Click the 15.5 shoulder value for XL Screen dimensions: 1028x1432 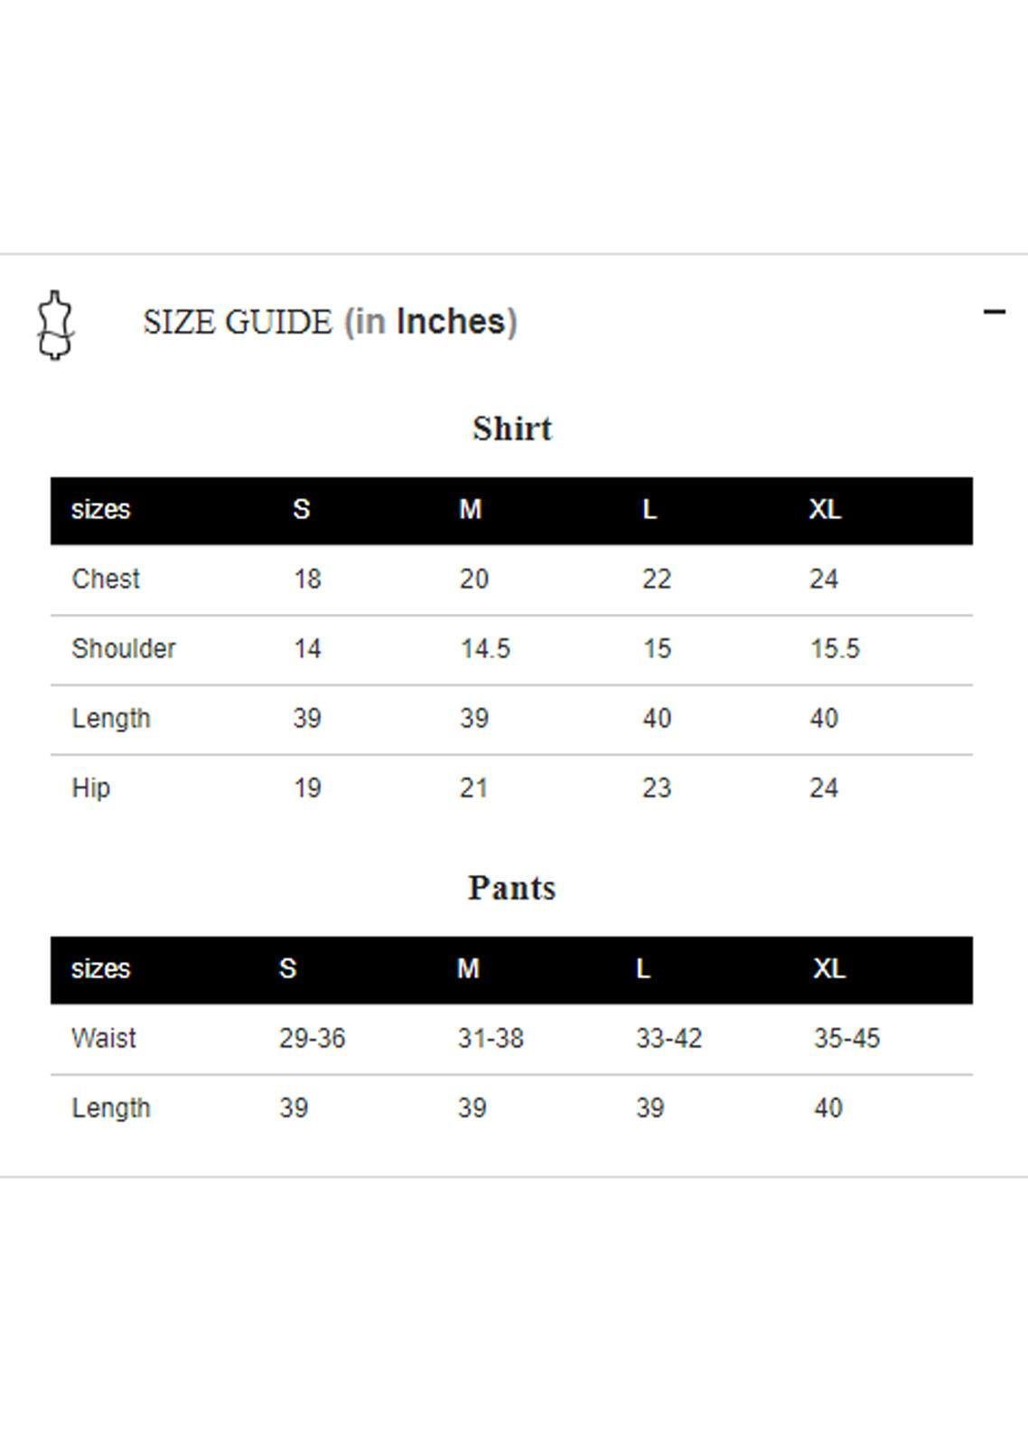[835, 648]
